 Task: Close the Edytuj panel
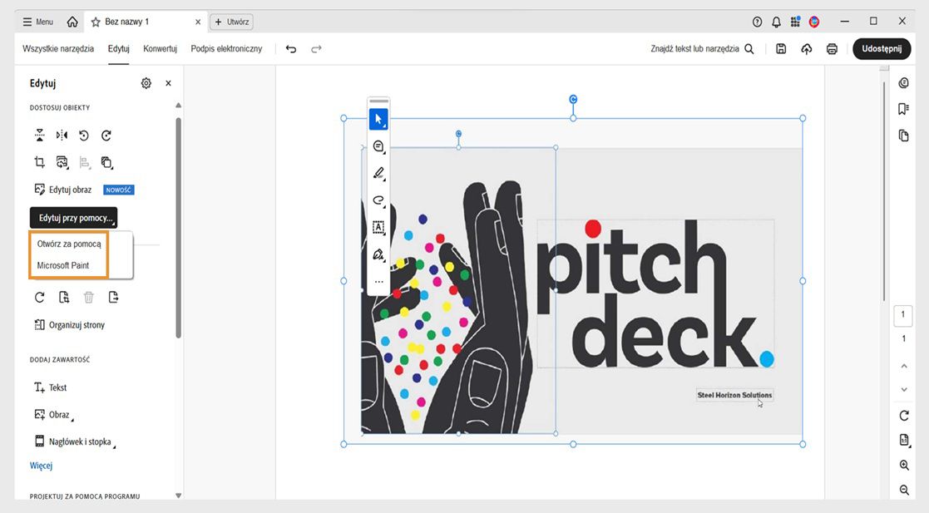(x=168, y=83)
